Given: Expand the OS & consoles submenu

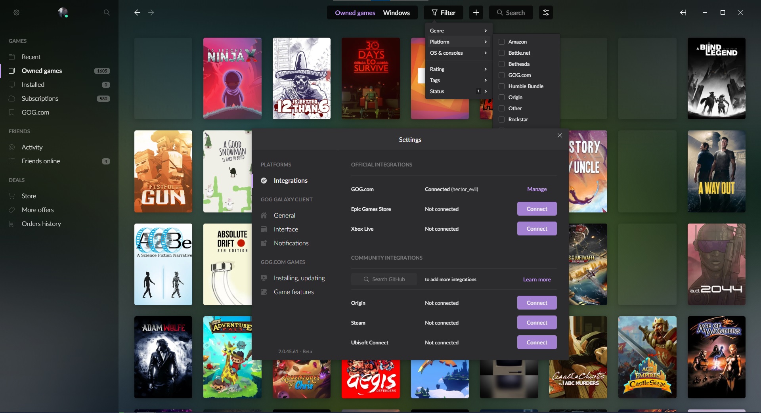Looking at the screenshot, I should 459,53.
